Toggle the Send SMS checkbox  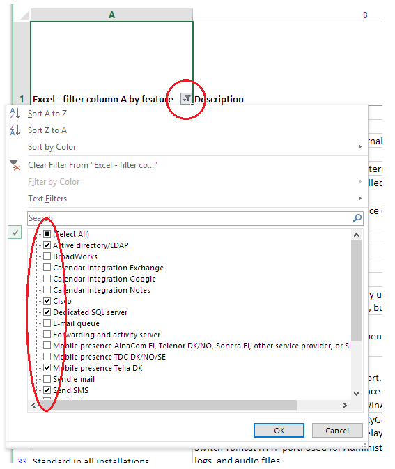click(x=47, y=390)
